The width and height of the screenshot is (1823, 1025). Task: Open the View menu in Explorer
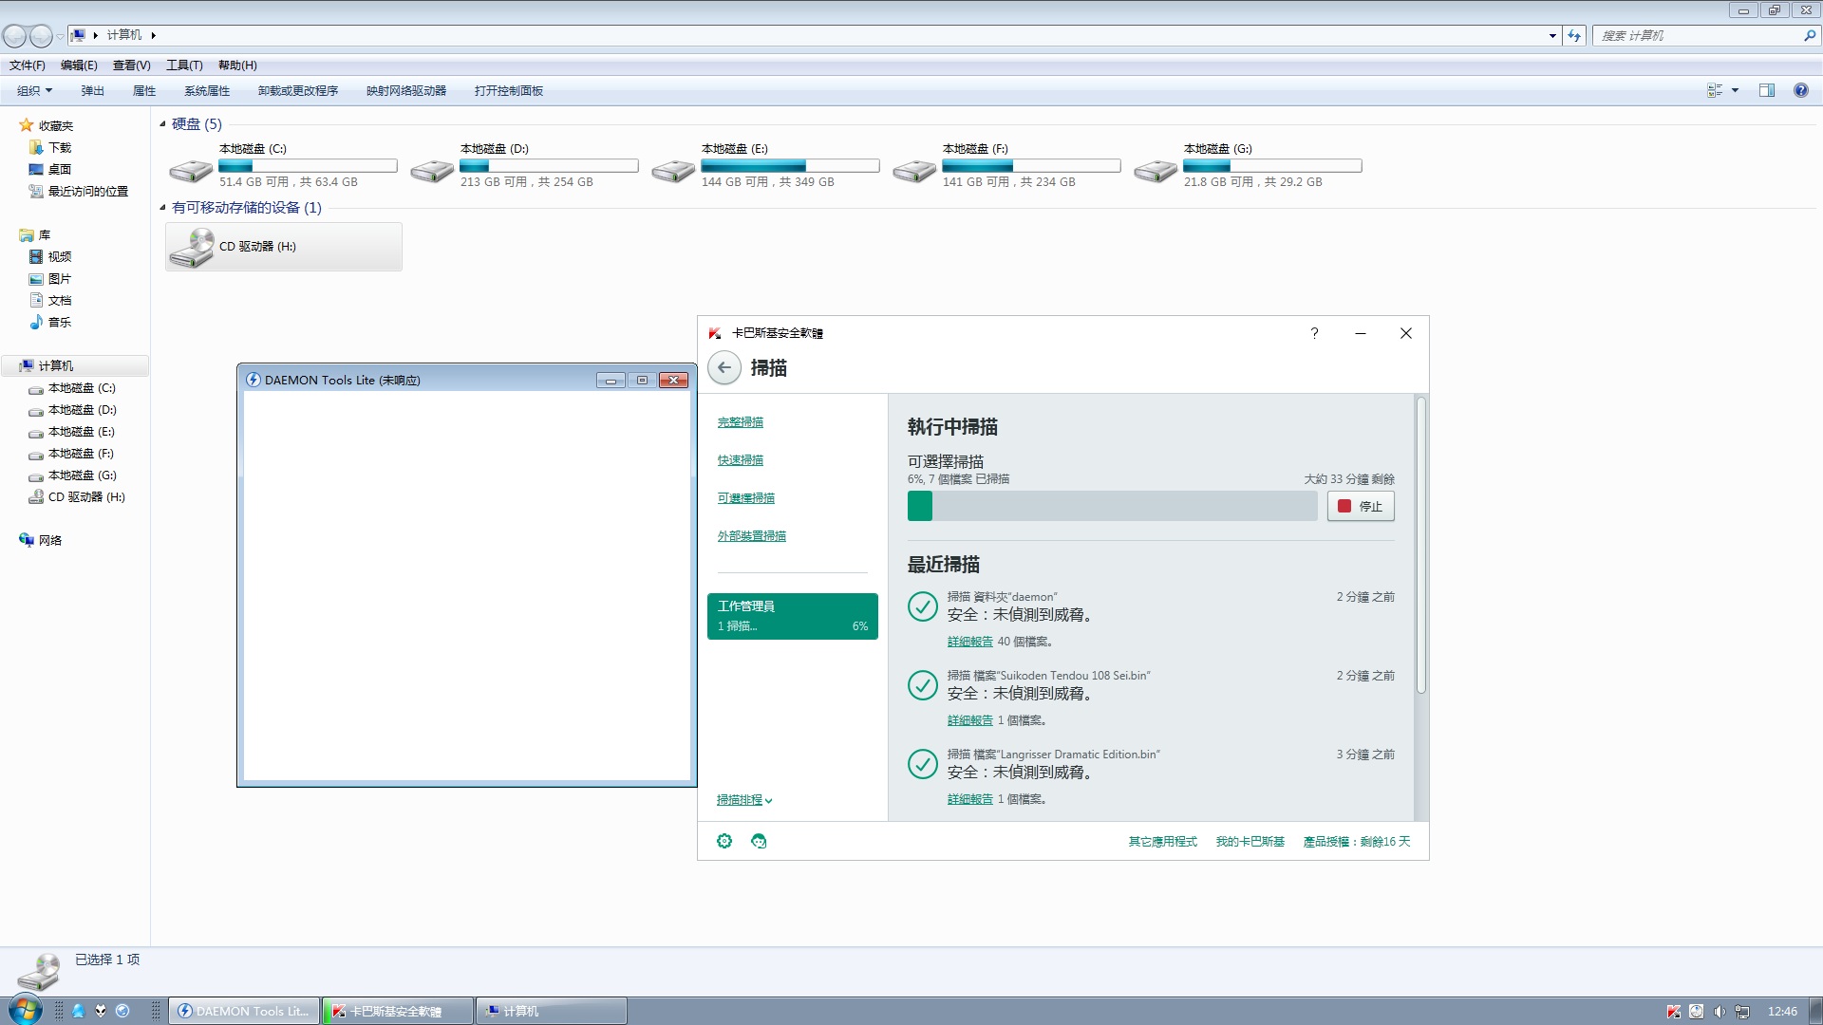[131, 65]
